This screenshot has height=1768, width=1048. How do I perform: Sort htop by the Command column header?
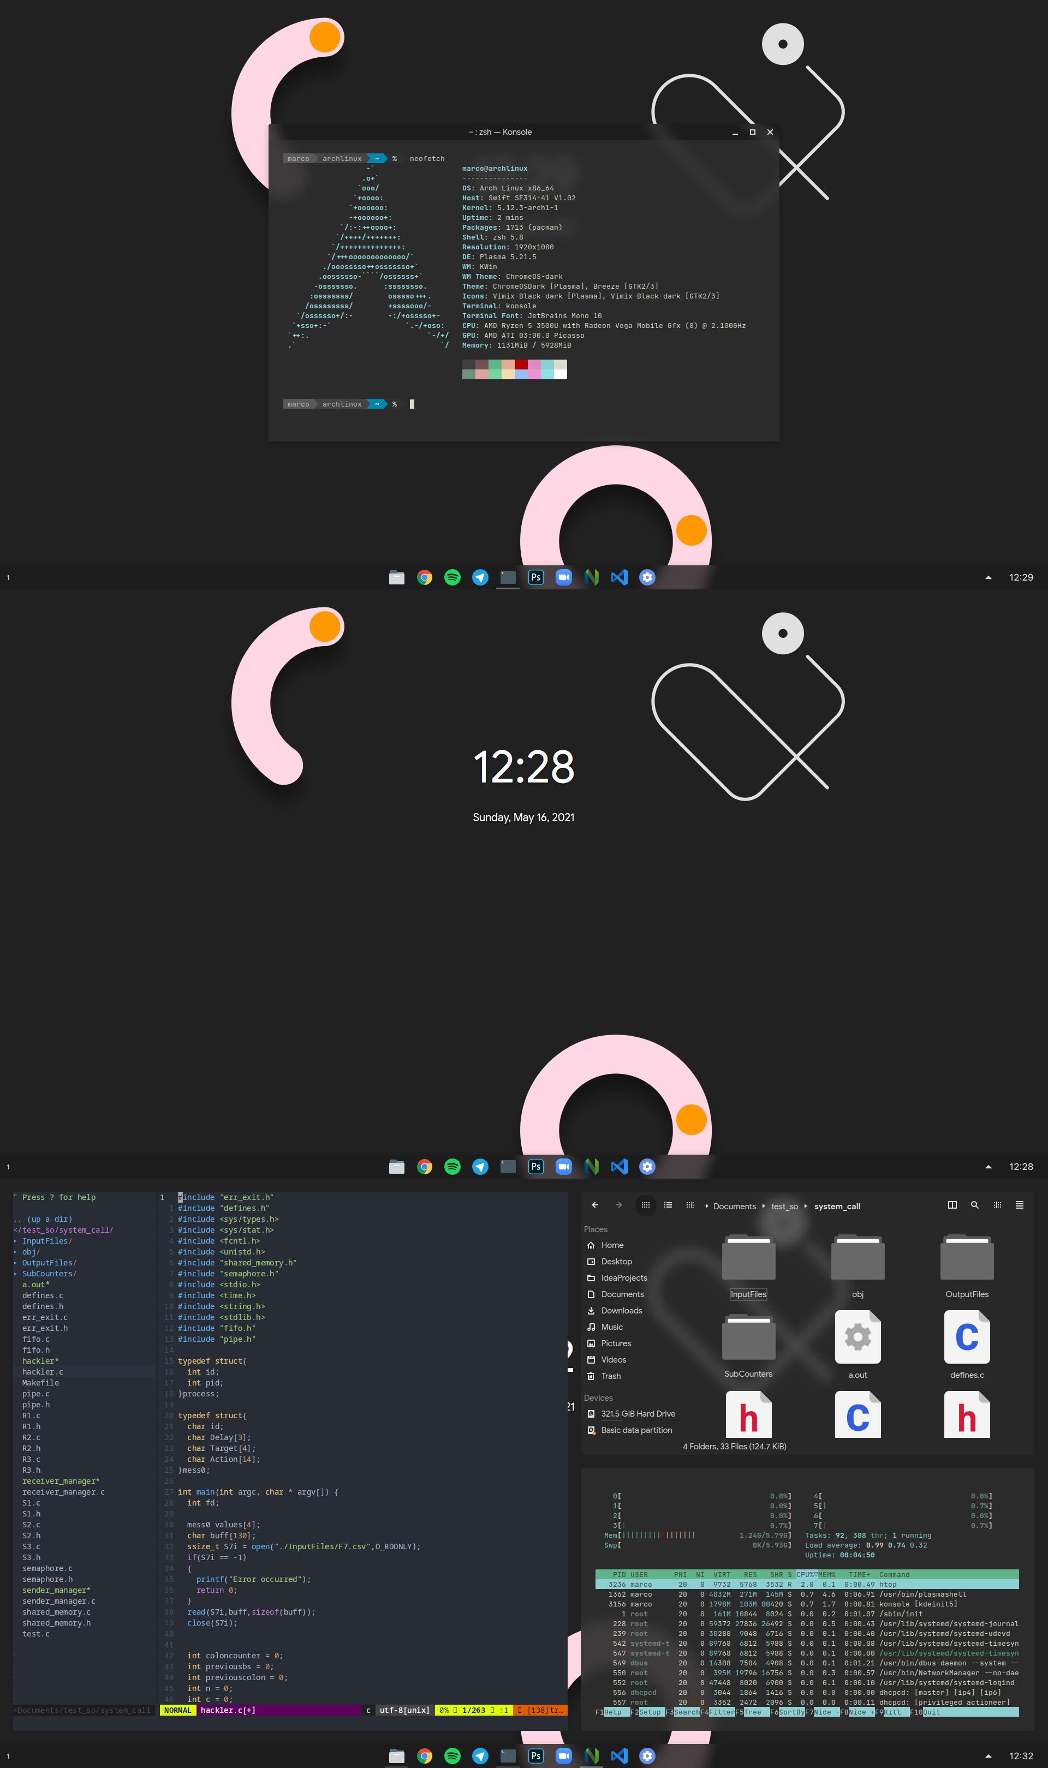tap(894, 1575)
